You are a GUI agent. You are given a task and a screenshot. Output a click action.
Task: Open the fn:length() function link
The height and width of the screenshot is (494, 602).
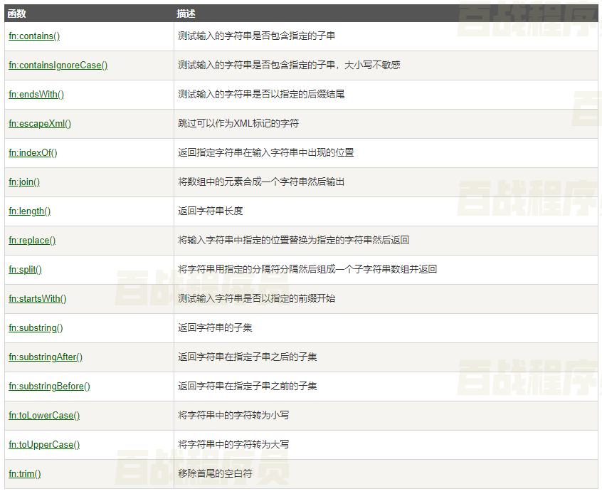29,211
